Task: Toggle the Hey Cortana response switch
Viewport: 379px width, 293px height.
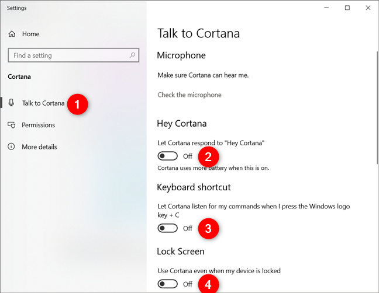Action: [167, 156]
